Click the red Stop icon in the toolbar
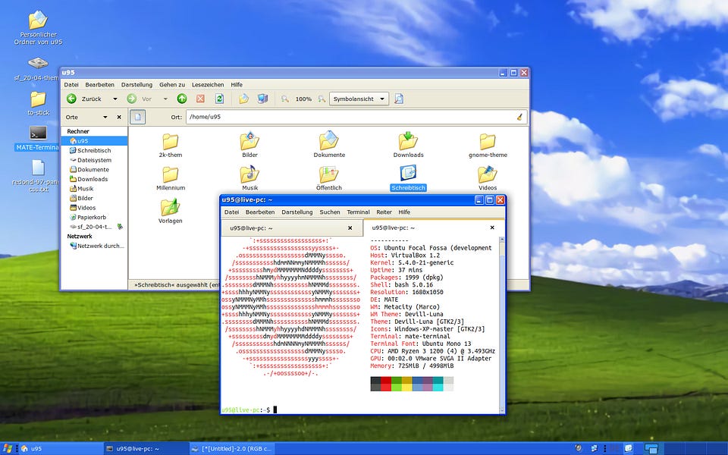 200,99
